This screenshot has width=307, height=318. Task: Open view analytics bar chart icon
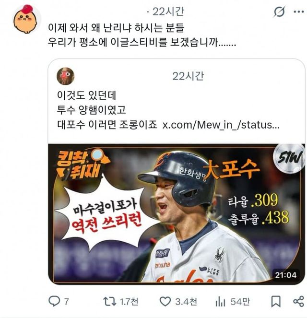click(220, 302)
